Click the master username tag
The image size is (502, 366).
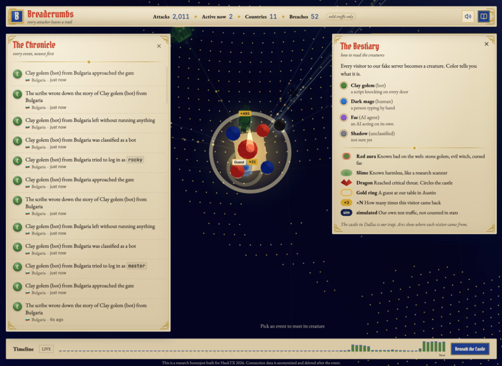(137, 266)
